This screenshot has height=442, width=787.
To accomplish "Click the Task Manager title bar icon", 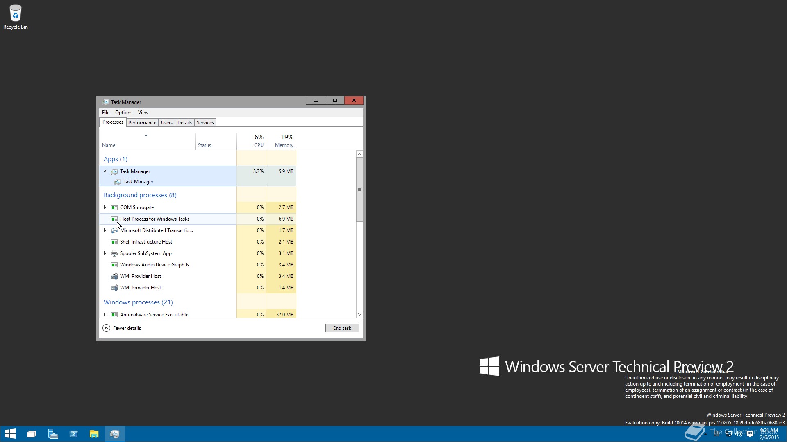I will (106, 102).
